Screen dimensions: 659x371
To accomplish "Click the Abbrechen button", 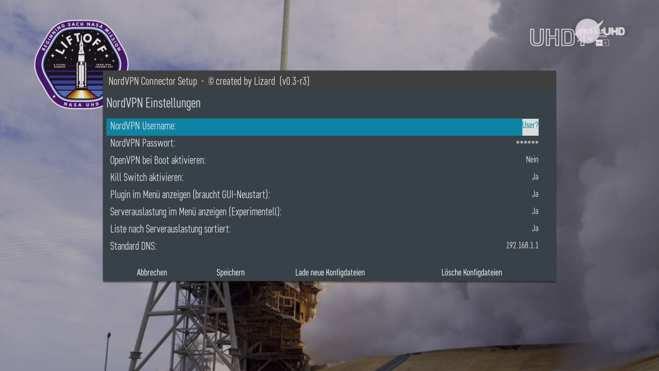I will click(152, 272).
